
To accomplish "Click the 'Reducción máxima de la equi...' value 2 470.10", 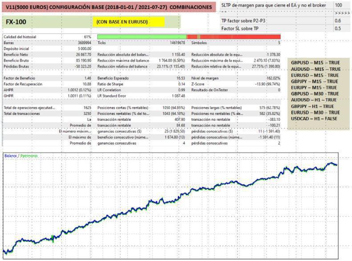I will [260, 60].
